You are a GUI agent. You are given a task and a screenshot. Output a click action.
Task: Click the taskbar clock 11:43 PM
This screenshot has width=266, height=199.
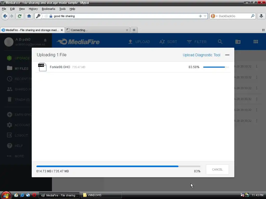point(257,195)
